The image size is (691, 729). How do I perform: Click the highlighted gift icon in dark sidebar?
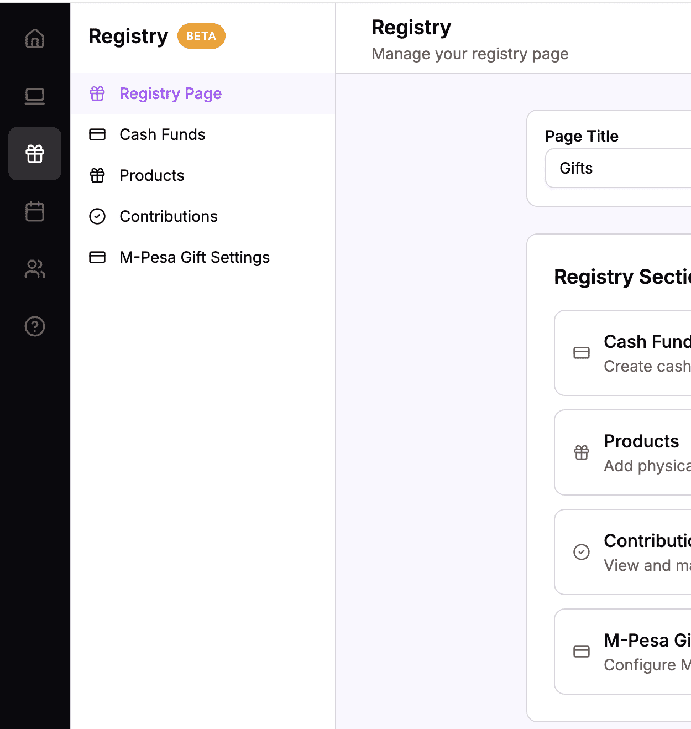point(35,154)
